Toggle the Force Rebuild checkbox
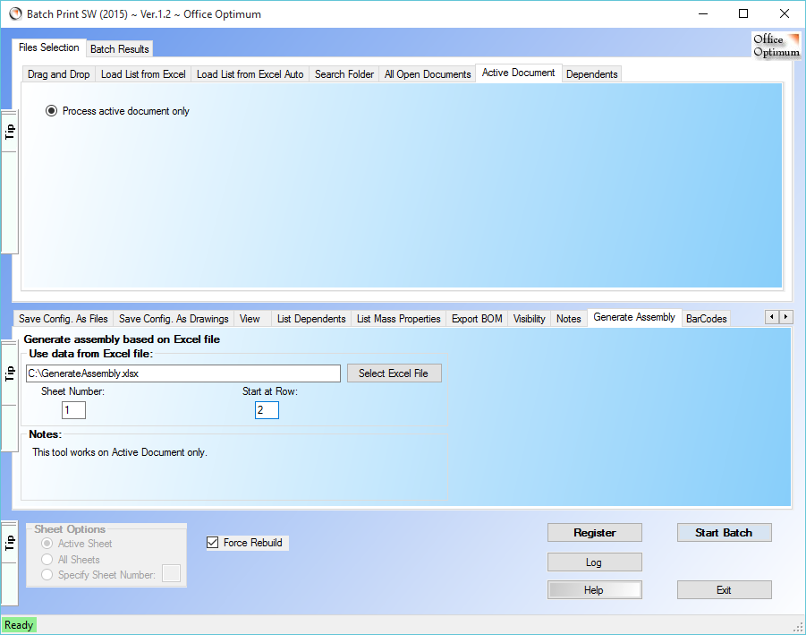Image resolution: width=806 pixels, height=635 pixels. click(x=245, y=543)
